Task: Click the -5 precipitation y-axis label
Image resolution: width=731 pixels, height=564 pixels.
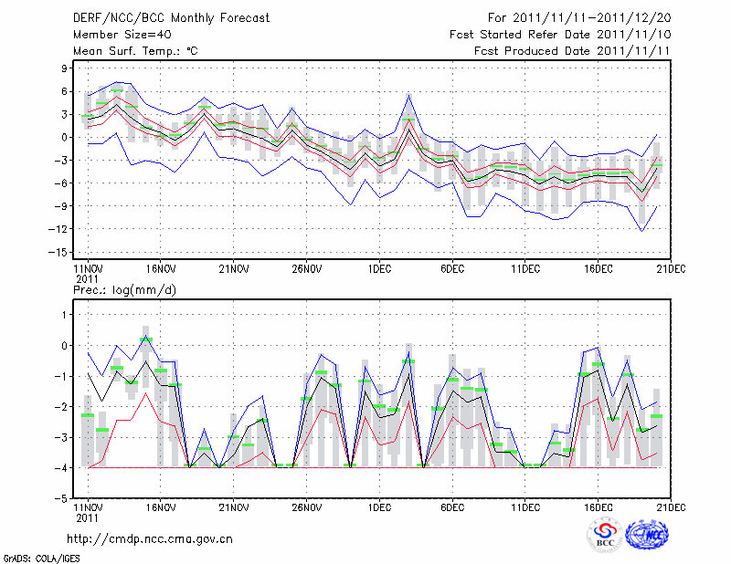Action: point(64,499)
